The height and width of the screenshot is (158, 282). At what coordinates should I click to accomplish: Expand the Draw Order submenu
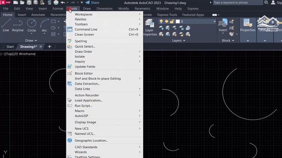(x=105, y=52)
